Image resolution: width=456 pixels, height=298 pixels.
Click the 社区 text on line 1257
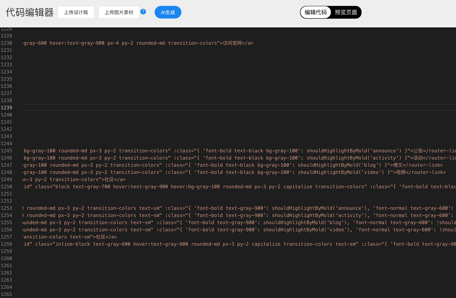point(101,237)
